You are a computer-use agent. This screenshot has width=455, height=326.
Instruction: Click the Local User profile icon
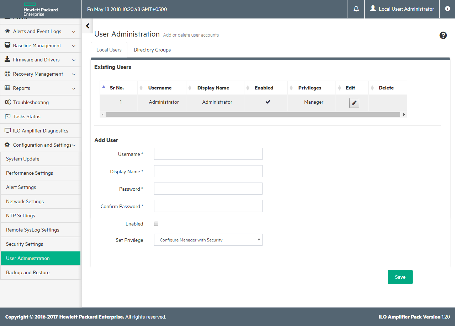pos(373,9)
